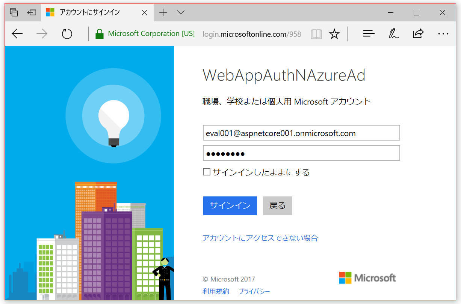View Microsoft Corporation security certificate via lock icon
Screen dimensions: 461x304
(99, 34)
